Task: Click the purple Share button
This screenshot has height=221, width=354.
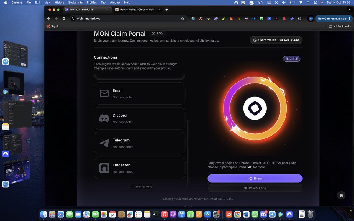Action: pos(255,178)
